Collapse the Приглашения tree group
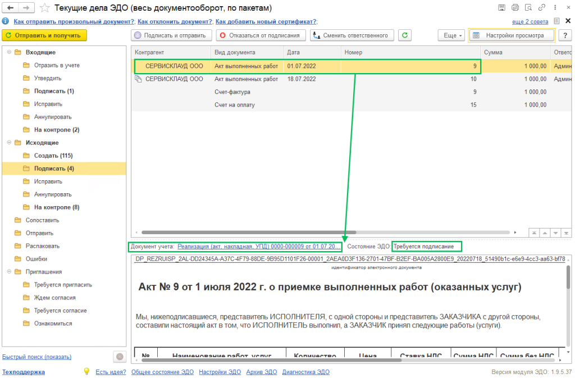The width and height of the screenshot is (575, 378). click(8, 272)
